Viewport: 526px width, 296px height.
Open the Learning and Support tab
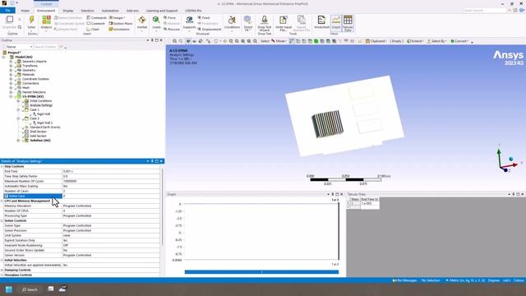pos(162,11)
